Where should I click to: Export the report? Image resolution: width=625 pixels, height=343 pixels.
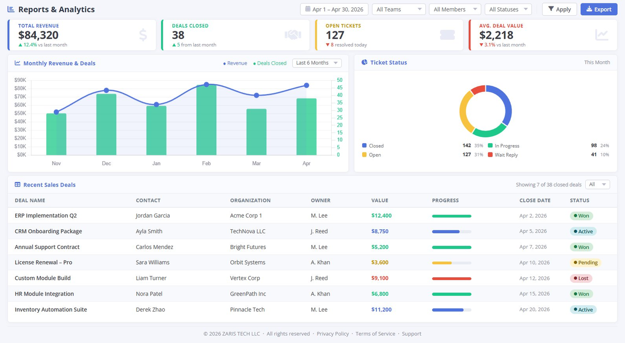(x=599, y=9)
